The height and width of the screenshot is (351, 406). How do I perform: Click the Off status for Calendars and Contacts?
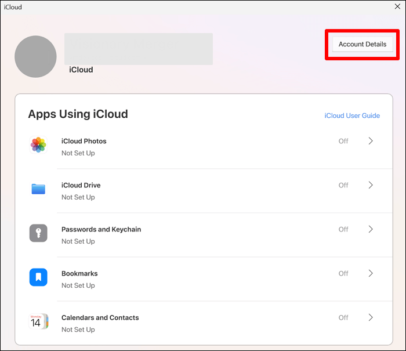pos(343,317)
